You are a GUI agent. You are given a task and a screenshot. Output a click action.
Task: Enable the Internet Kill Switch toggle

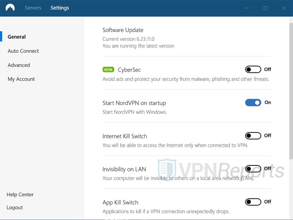pos(253,135)
